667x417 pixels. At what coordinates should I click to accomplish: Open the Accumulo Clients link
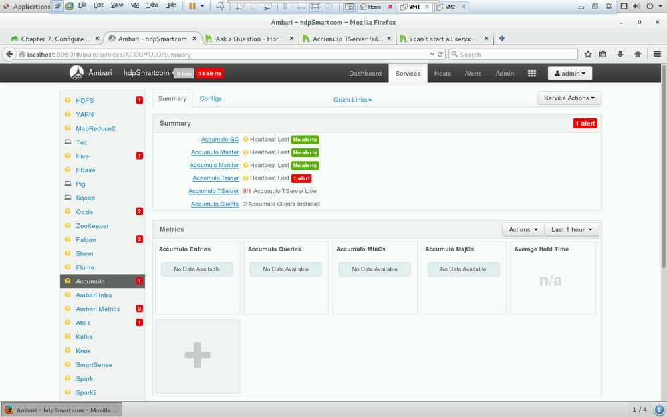coord(215,204)
